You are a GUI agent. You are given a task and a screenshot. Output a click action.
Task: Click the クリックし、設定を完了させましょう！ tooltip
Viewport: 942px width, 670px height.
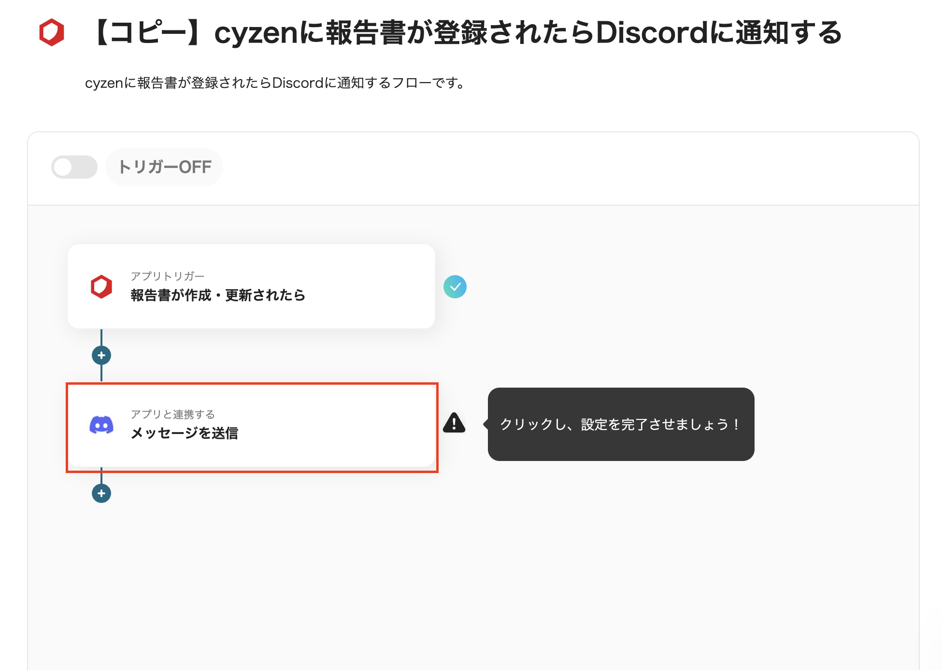[x=621, y=424]
